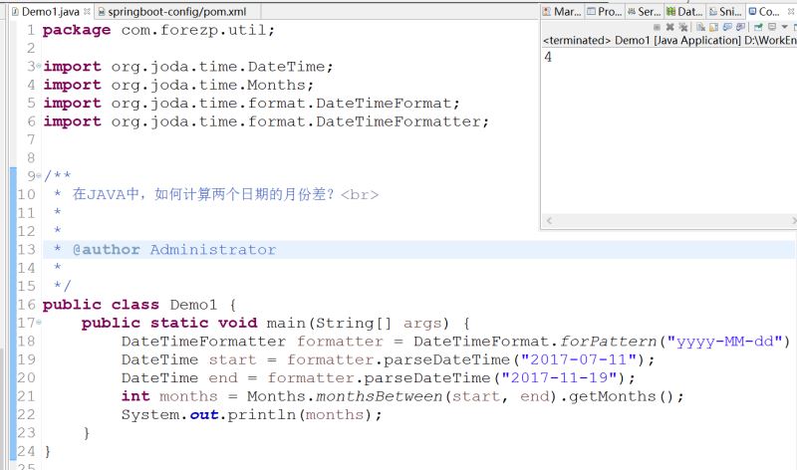Click the DateTimeFormatter import on line 6

pyautogui.click(x=266, y=121)
